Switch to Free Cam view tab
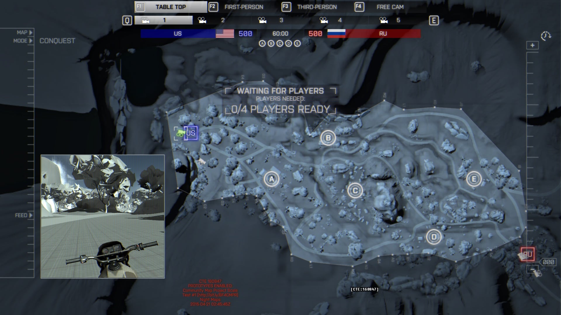The height and width of the screenshot is (315, 561). pyautogui.click(x=390, y=7)
